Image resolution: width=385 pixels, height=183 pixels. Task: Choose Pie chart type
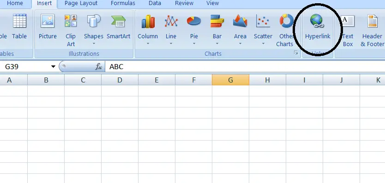(194, 30)
